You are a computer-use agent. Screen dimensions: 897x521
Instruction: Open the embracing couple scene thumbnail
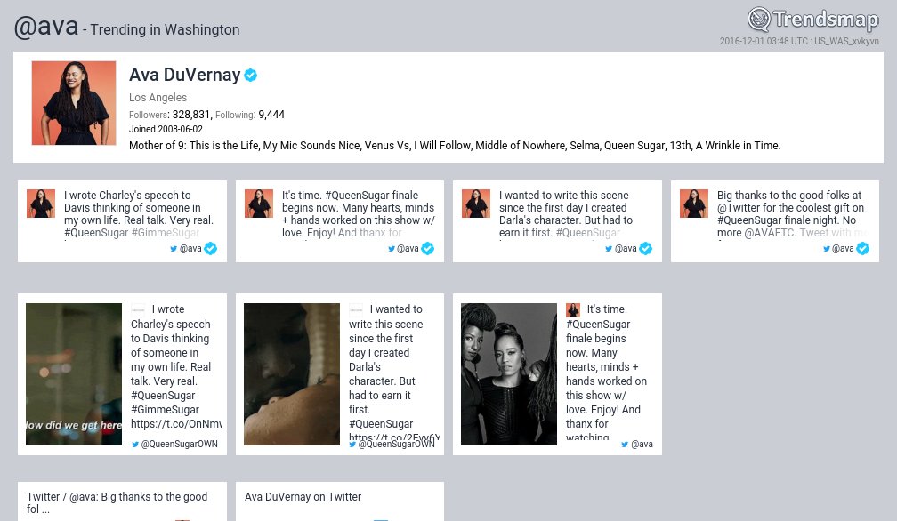[x=292, y=374]
